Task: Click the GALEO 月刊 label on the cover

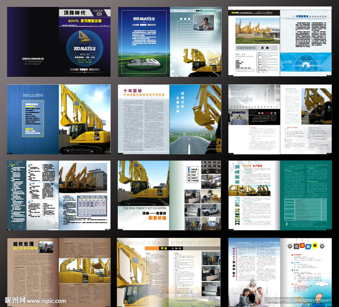Action: point(98,12)
